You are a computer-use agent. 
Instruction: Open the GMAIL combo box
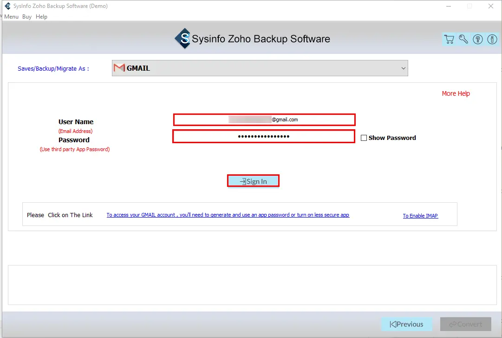pos(260,68)
